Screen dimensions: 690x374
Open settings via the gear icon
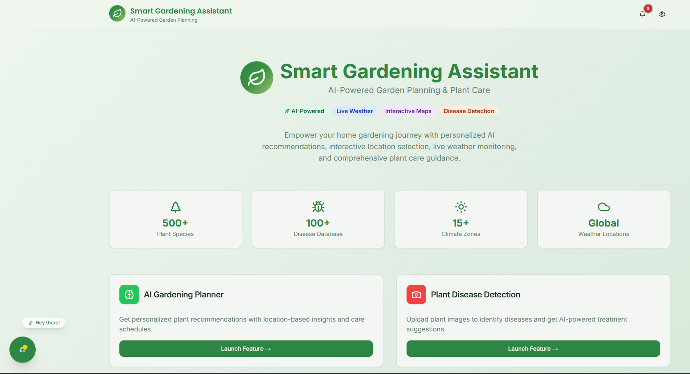[662, 14]
